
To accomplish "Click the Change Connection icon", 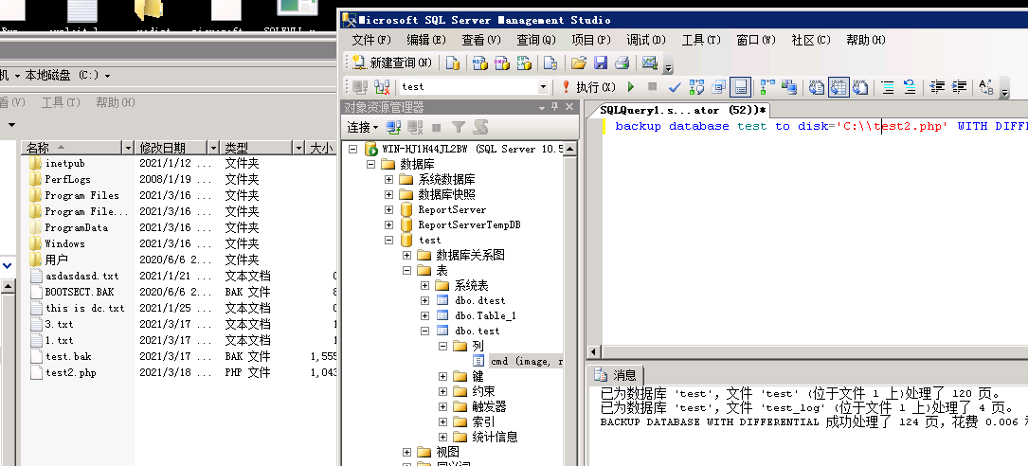I will click(382, 86).
